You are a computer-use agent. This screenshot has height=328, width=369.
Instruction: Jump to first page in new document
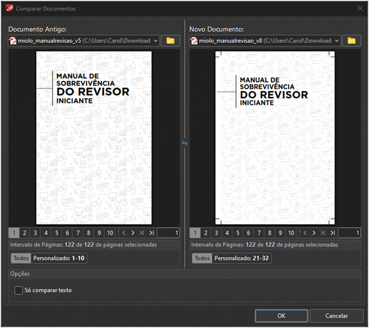point(323,233)
